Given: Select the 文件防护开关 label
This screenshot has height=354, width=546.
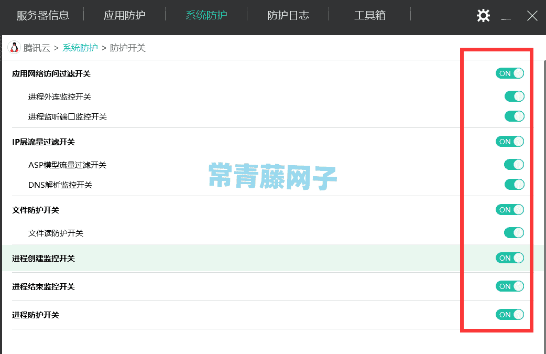Looking at the screenshot, I should point(36,210).
